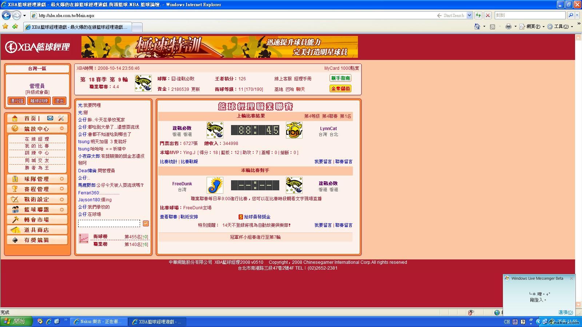Switch to Nakuz 樂古 taskbar window

tap(99, 322)
